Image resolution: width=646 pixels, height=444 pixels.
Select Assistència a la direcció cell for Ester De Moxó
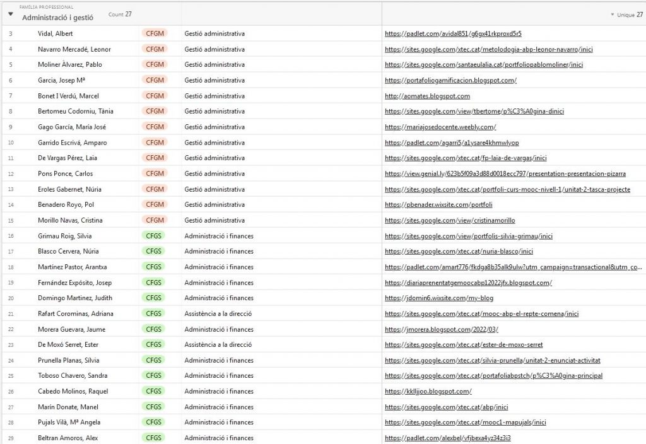[x=218, y=345]
